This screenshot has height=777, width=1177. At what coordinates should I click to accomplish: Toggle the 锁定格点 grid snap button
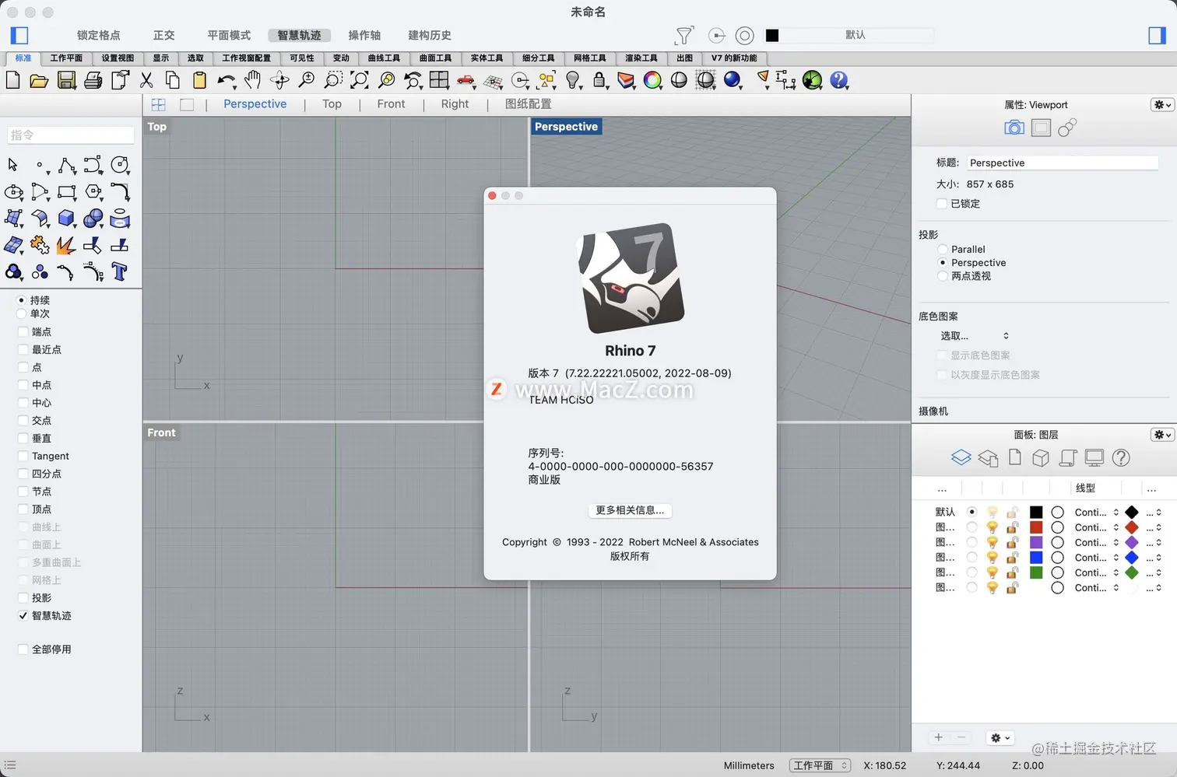tap(99, 35)
